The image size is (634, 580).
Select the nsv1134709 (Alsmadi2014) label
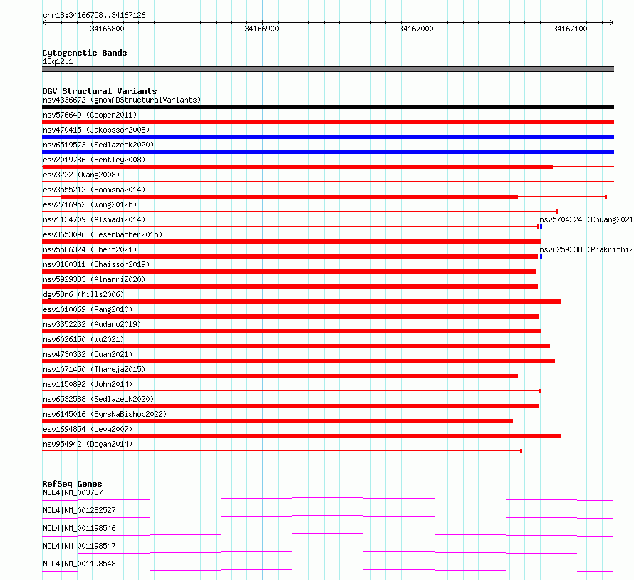(x=94, y=219)
